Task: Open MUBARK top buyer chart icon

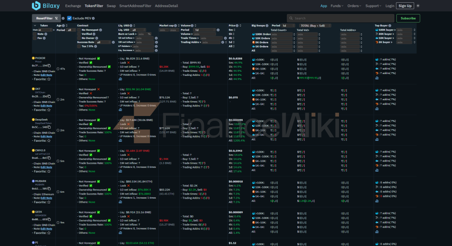Action: coord(377,201)
